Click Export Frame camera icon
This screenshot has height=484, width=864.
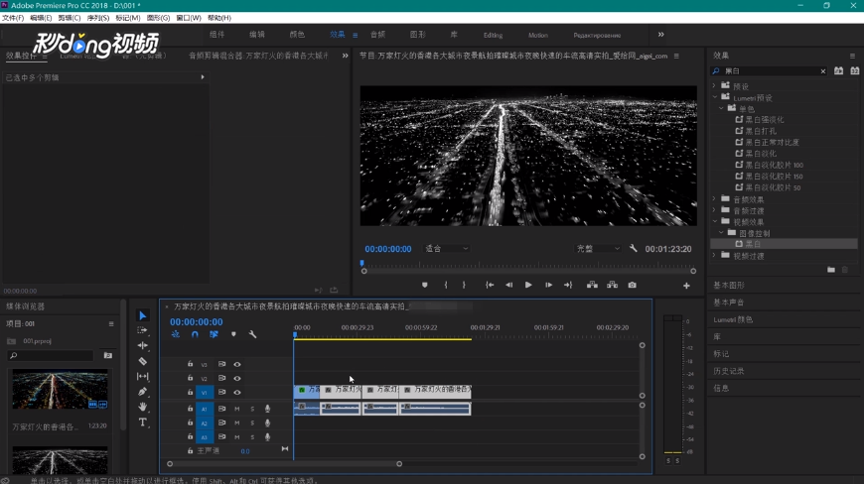[632, 285]
